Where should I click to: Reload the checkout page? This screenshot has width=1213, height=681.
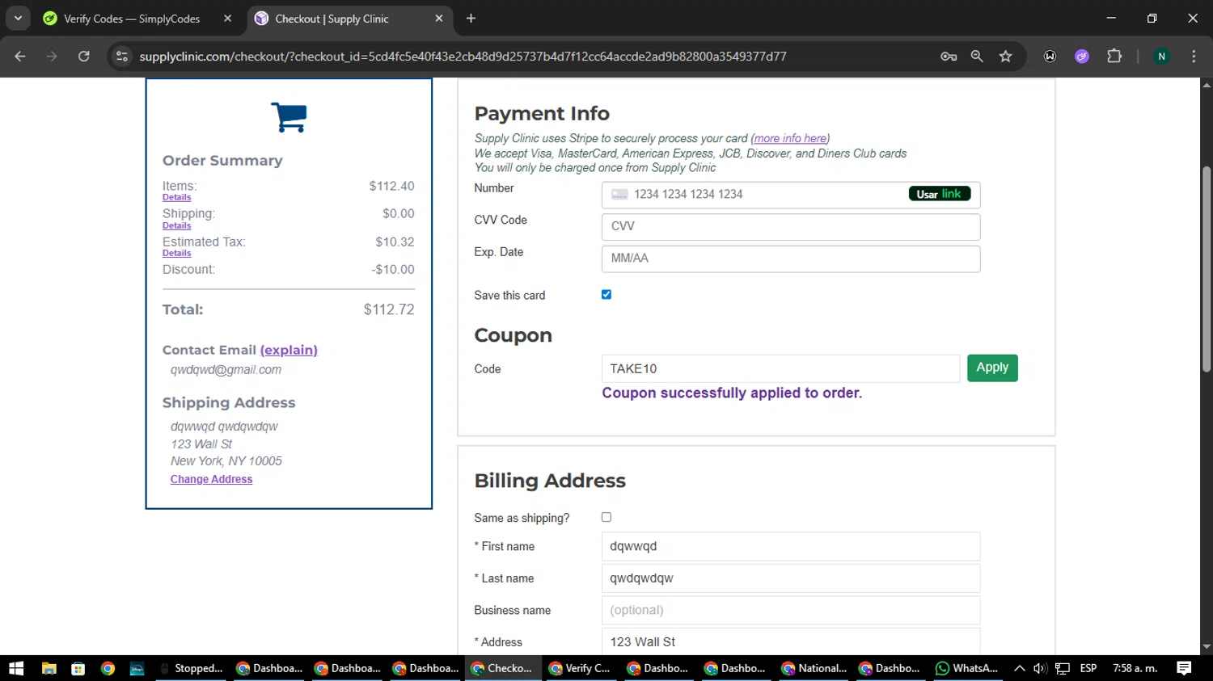click(x=84, y=57)
